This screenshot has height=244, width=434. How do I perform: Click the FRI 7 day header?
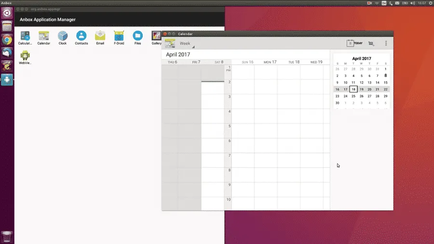tap(196, 62)
